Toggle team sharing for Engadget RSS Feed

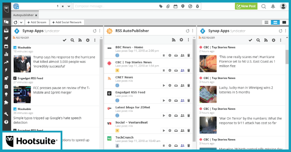[182, 100]
